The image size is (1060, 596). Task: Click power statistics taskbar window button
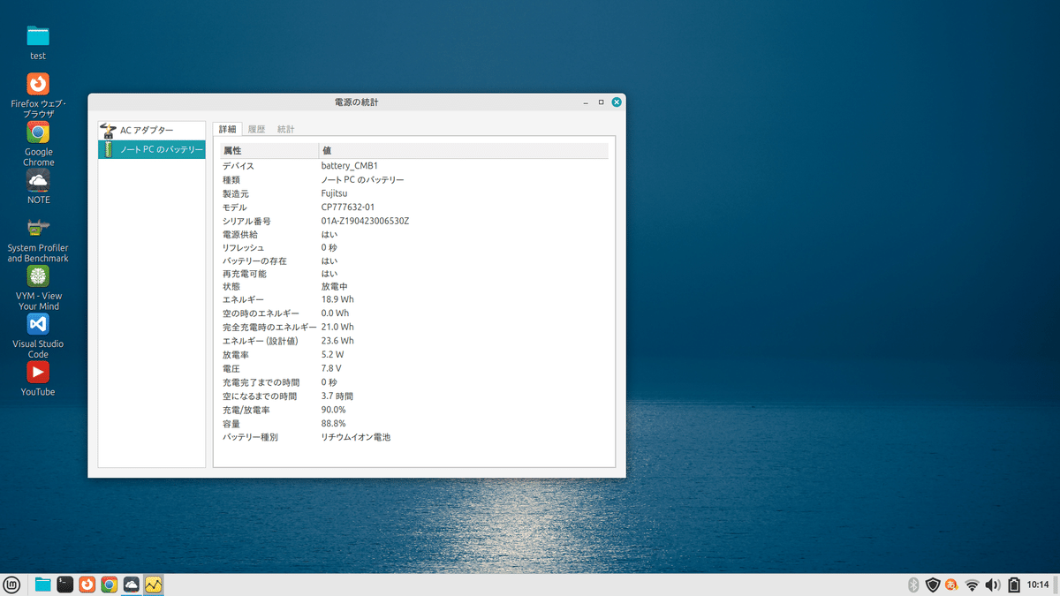coord(154,585)
